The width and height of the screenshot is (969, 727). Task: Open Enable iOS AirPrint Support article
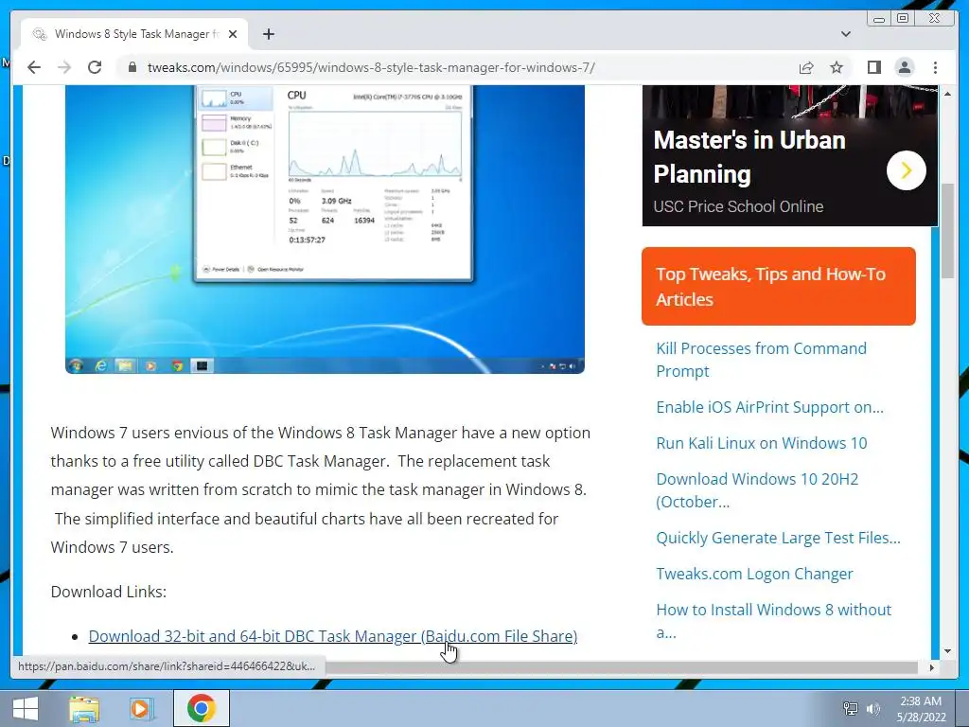pos(769,407)
